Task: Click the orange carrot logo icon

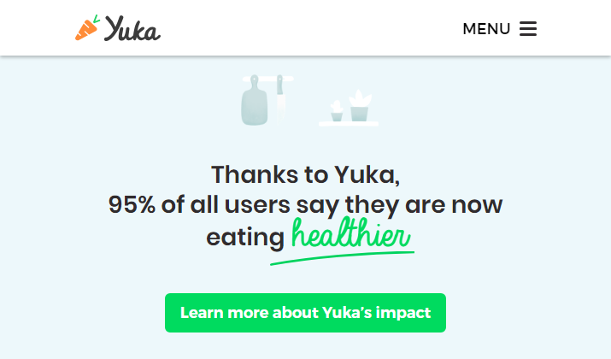Action: pos(87,28)
